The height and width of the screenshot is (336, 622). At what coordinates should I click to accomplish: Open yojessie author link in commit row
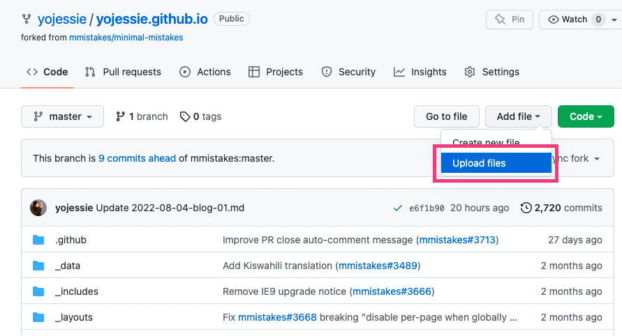[x=74, y=208]
